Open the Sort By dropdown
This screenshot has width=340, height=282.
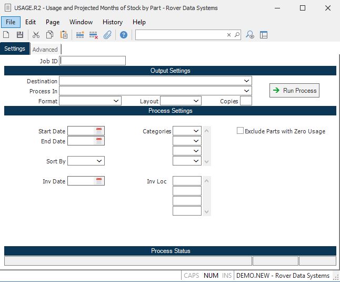coord(99,161)
